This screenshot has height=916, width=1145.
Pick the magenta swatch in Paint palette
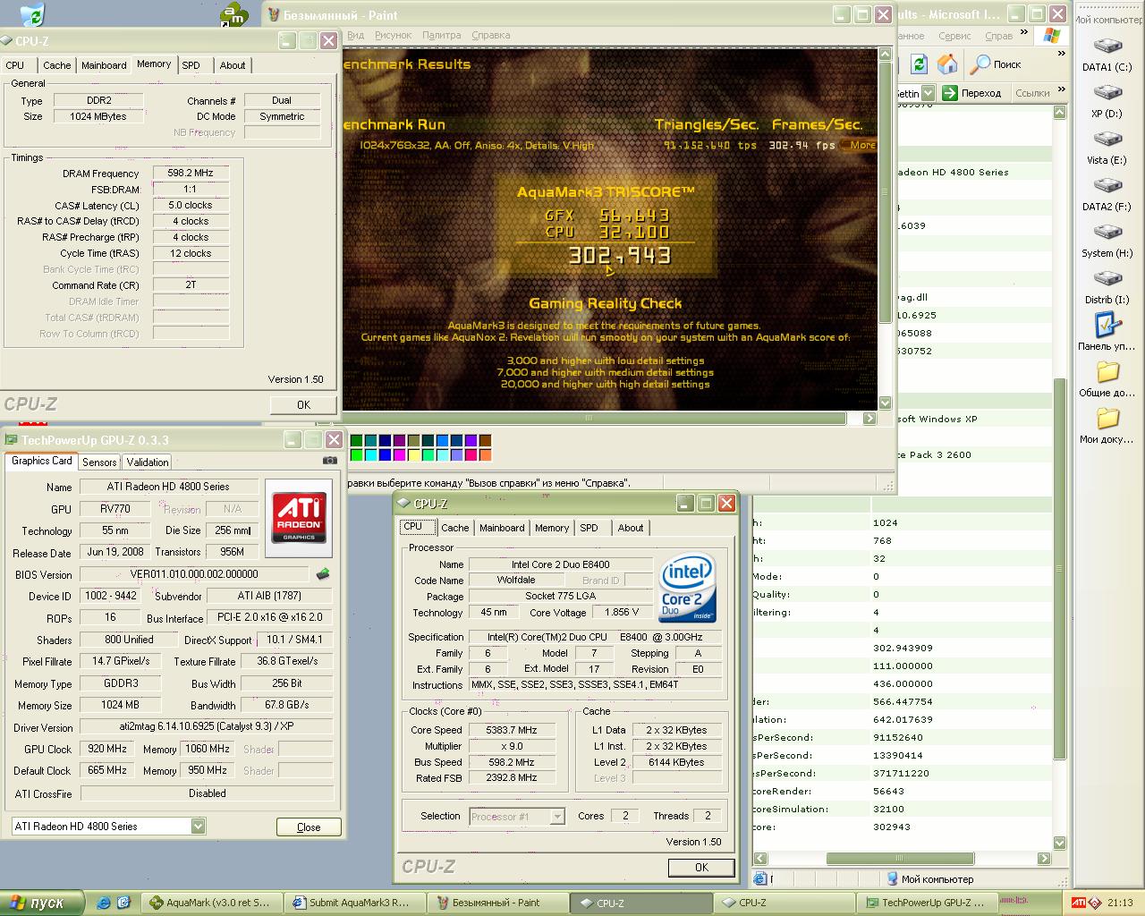399,454
